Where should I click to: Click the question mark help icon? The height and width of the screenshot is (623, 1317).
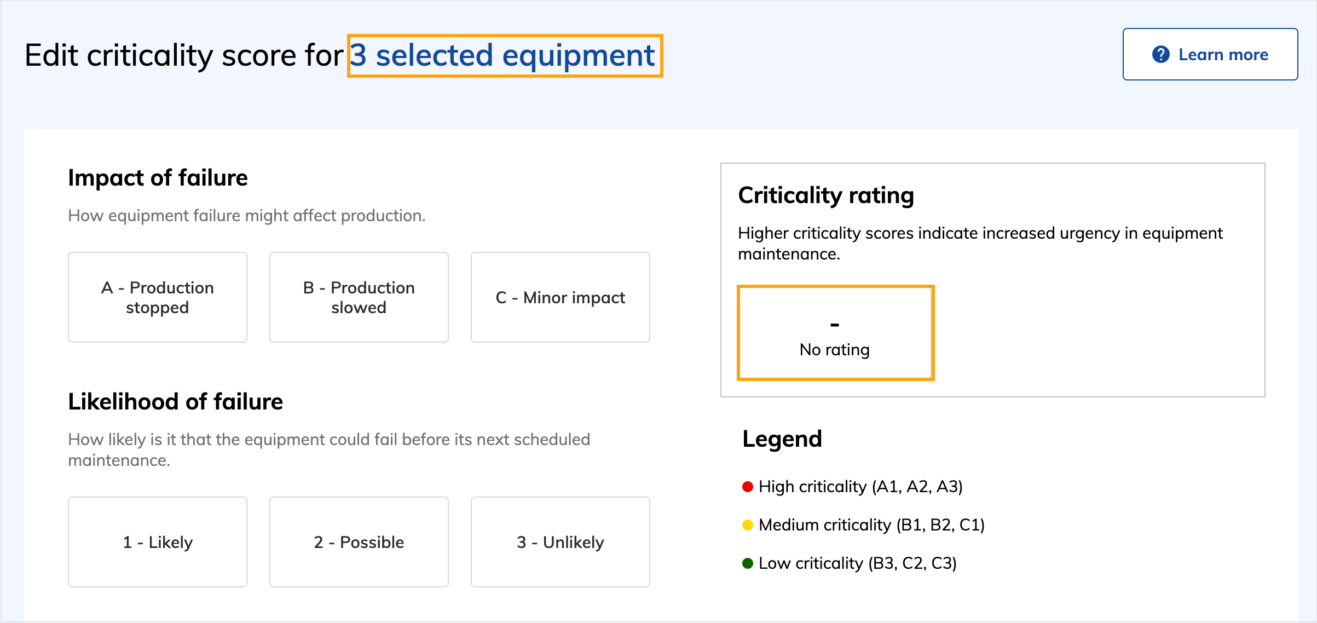[x=1160, y=55]
